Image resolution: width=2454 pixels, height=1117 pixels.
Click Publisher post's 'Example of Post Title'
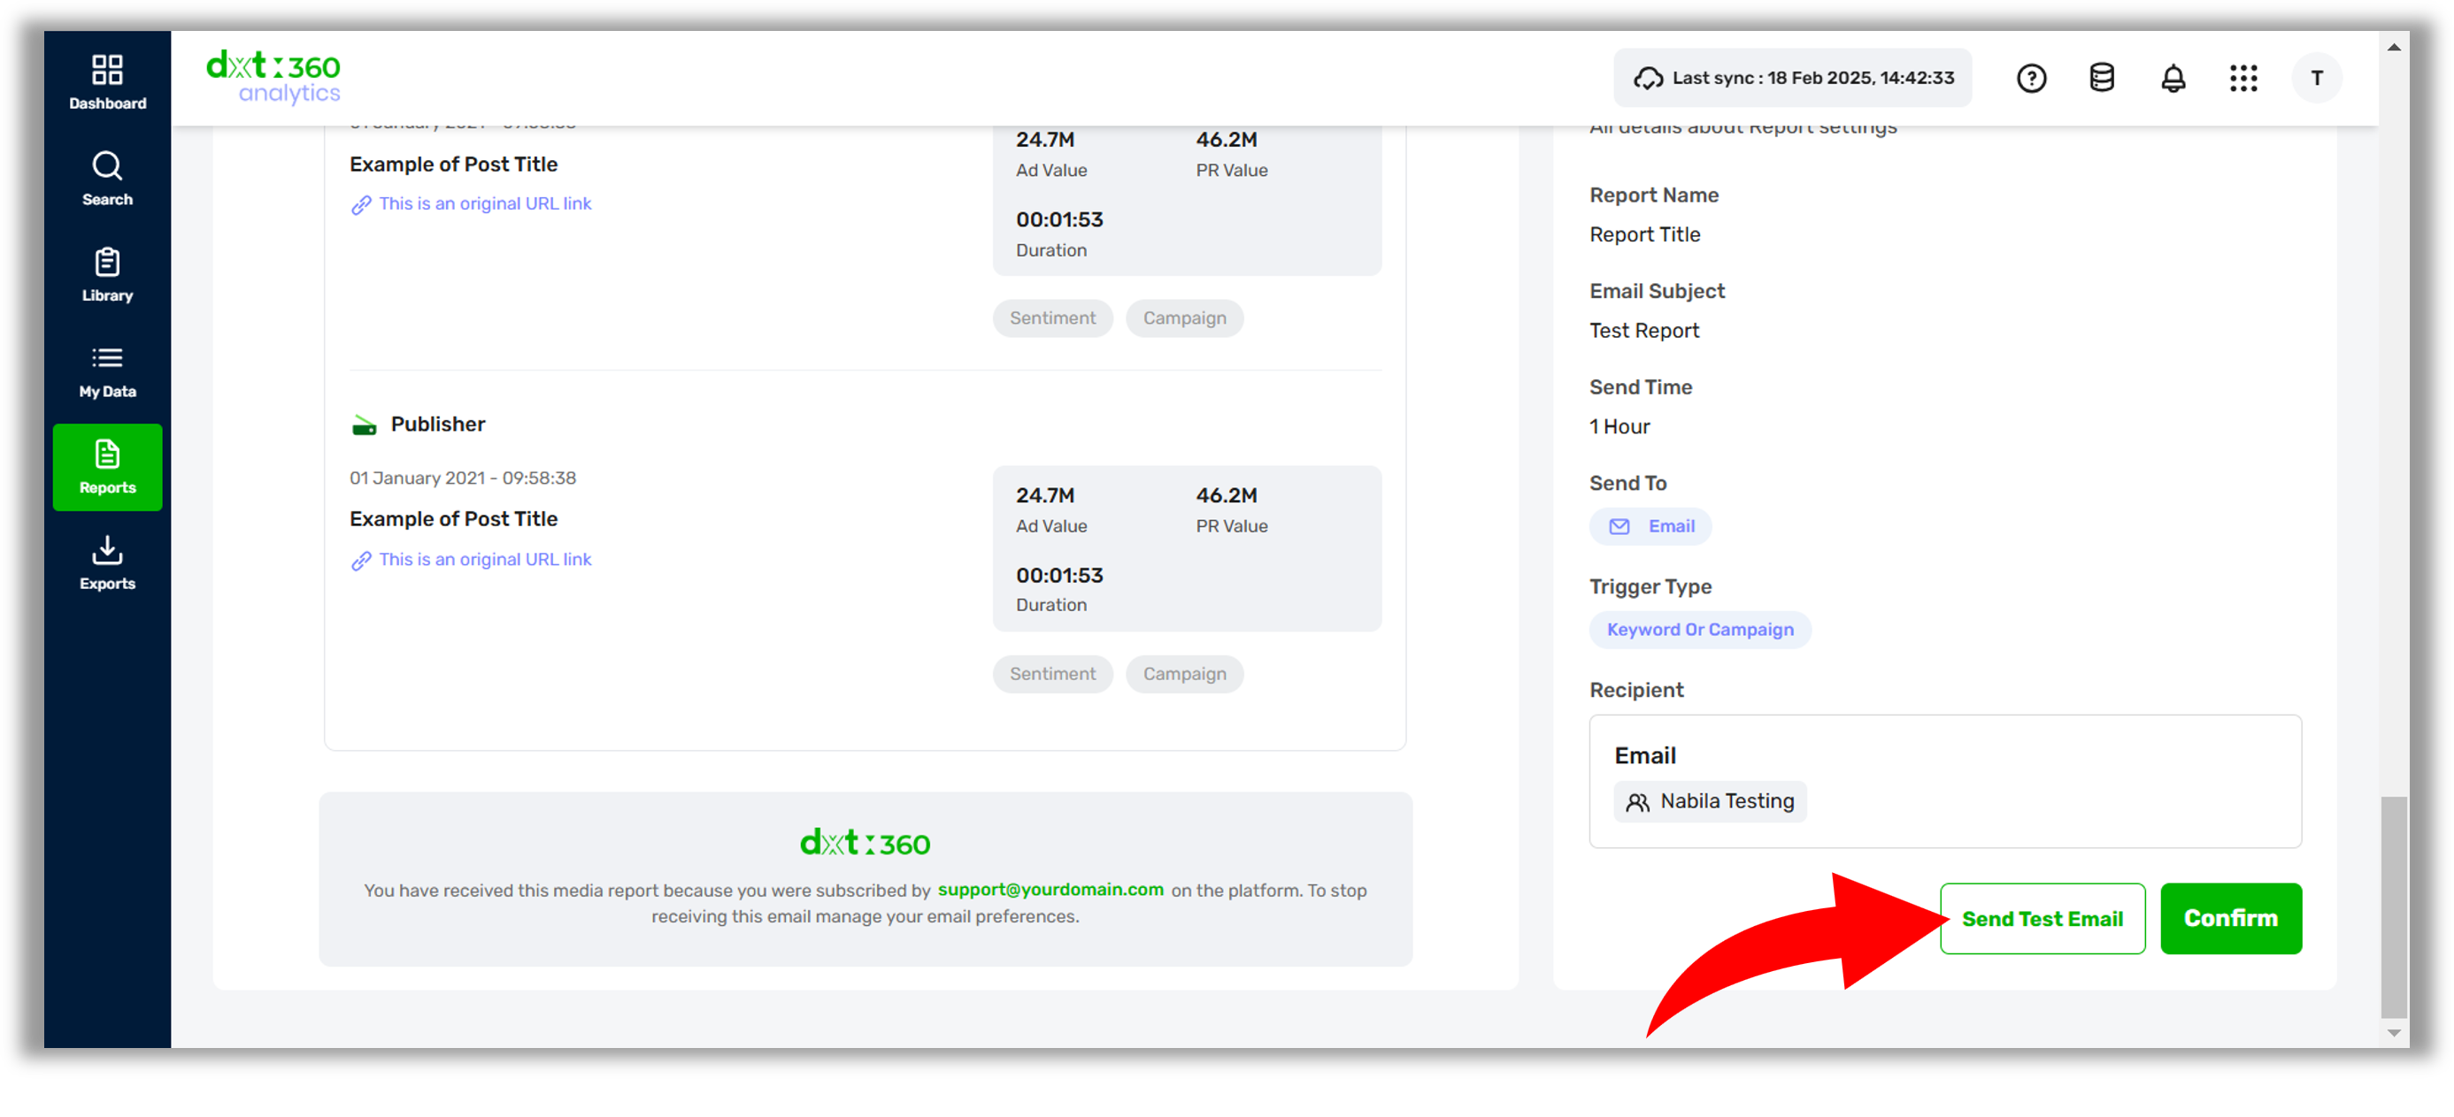pyautogui.click(x=453, y=520)
